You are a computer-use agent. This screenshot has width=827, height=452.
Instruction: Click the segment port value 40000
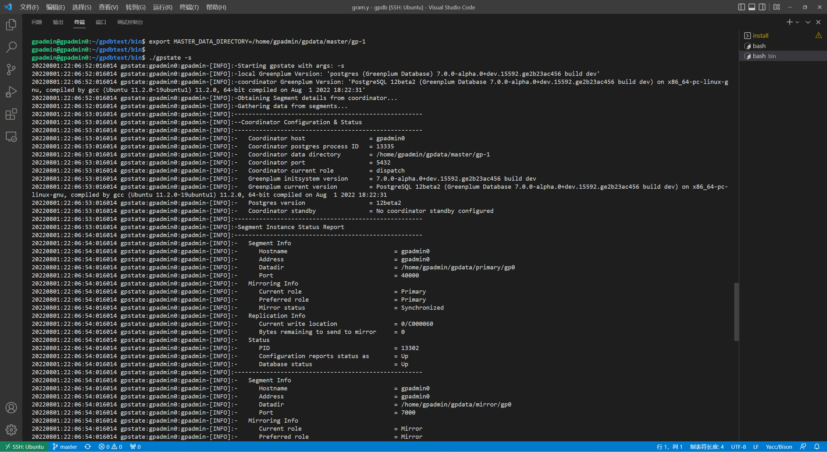click(x=410, y=276)
